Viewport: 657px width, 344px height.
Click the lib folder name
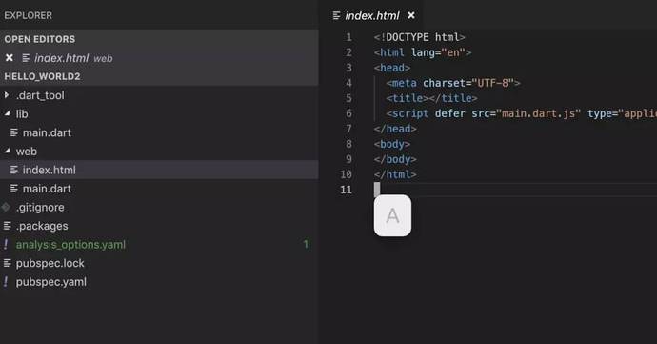coord(22,113)
